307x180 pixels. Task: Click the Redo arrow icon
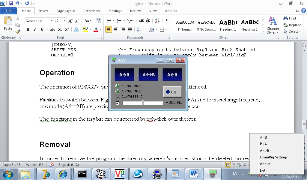[x=27, y=3]
